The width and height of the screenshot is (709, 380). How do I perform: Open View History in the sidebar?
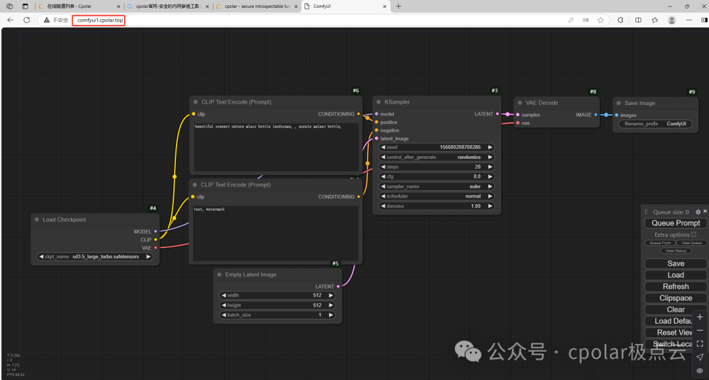coord(676,250)
